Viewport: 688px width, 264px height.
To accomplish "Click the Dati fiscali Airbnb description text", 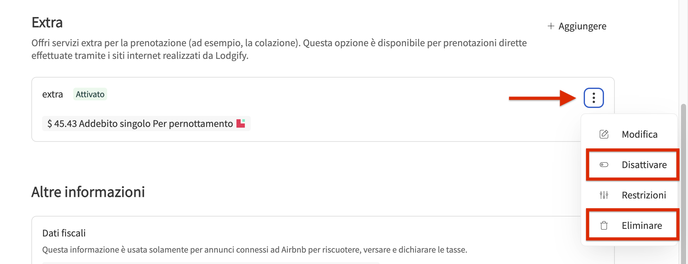I will tap(255, 250).
